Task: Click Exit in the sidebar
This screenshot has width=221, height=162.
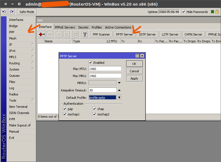Action: [21, 138]
